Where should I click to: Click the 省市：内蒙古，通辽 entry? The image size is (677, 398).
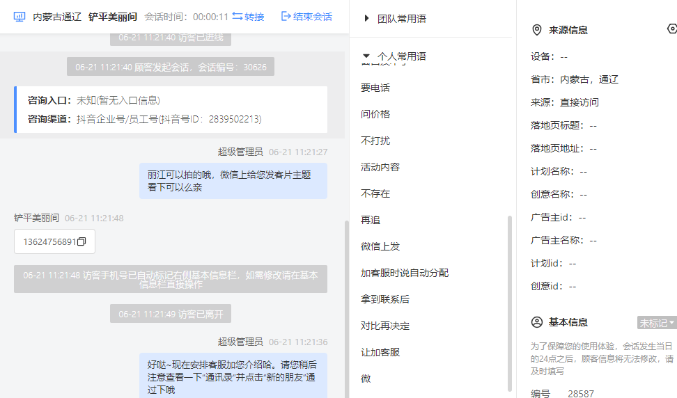click(x=575, y=79)
